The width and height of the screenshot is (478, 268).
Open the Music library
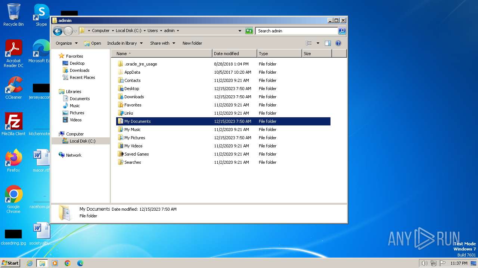point(75,106)
